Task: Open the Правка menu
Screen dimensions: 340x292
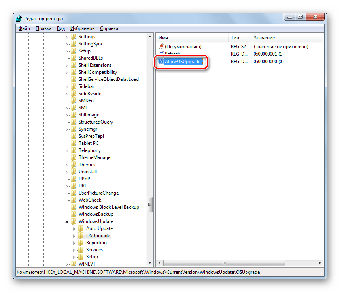Action: pos(43,28)
